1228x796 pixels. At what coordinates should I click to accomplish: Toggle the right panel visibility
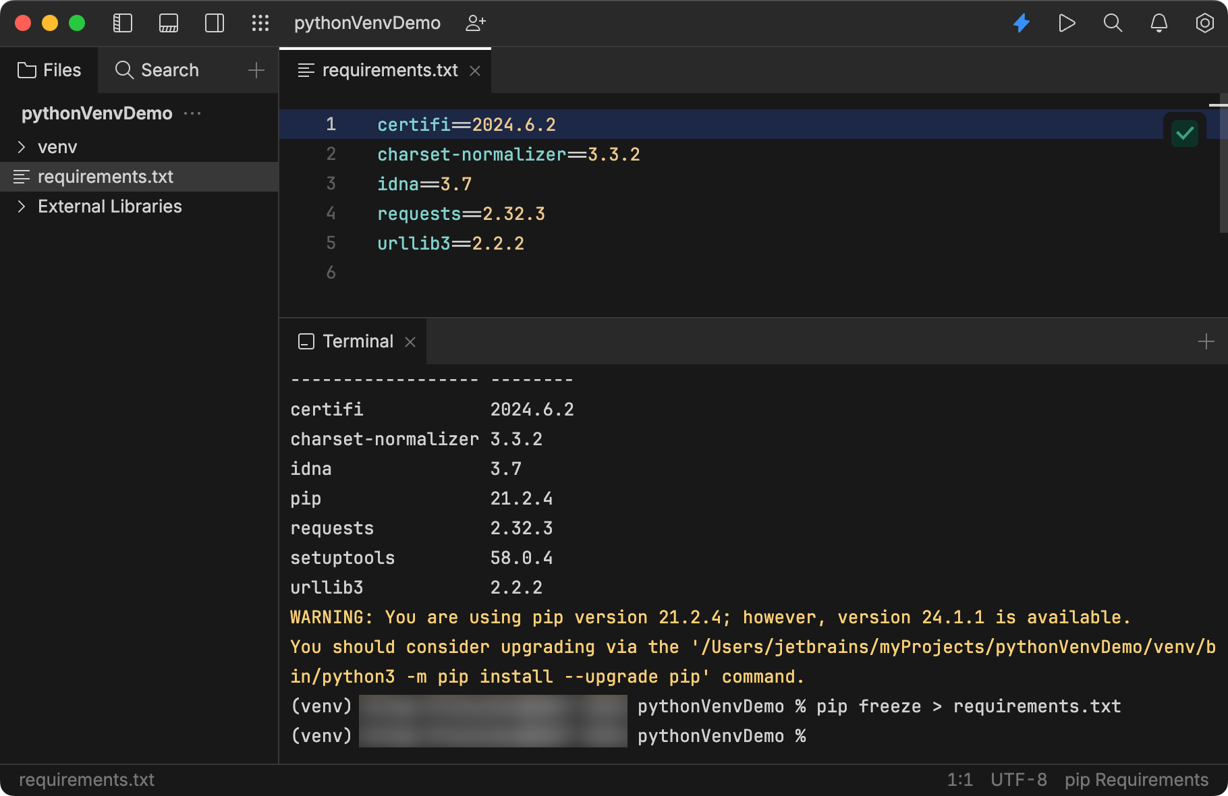pos(214,23)
